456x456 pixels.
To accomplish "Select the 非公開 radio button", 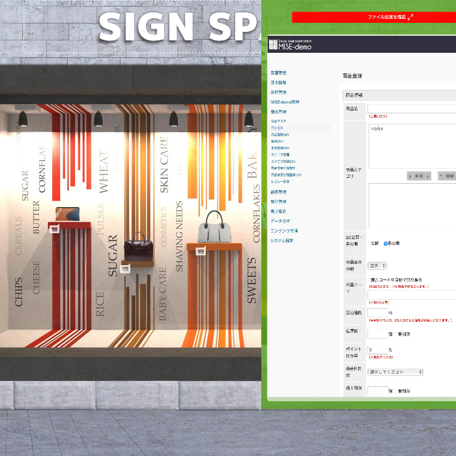I will pos(386,243).
